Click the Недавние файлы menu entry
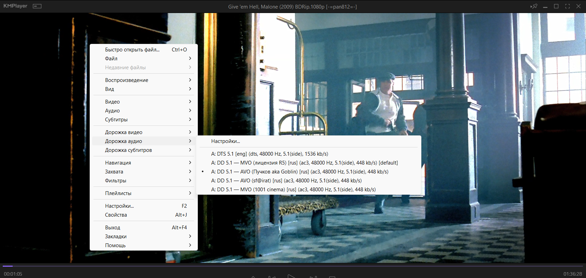The height and width of the screenshot is (278, 586). 144,68
